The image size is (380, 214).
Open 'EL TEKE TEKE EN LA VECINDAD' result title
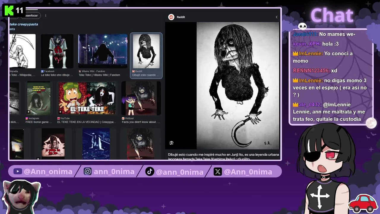pos(86,122)
